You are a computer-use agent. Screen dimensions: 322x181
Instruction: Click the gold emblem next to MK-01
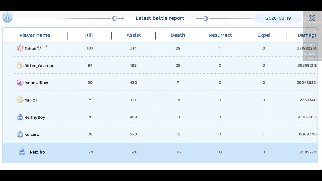(20, 100)
